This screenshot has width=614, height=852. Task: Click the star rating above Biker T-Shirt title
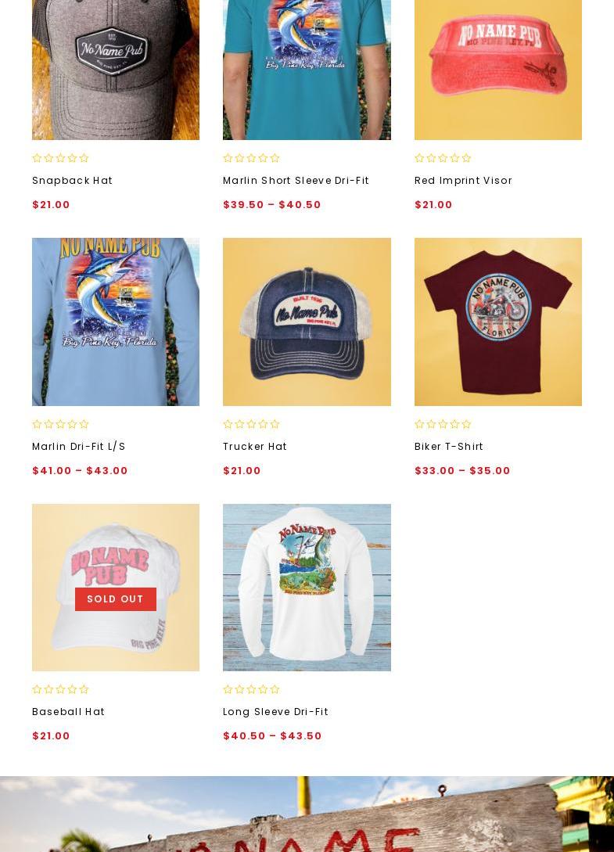pyautogui.click(x=443, y=424)
